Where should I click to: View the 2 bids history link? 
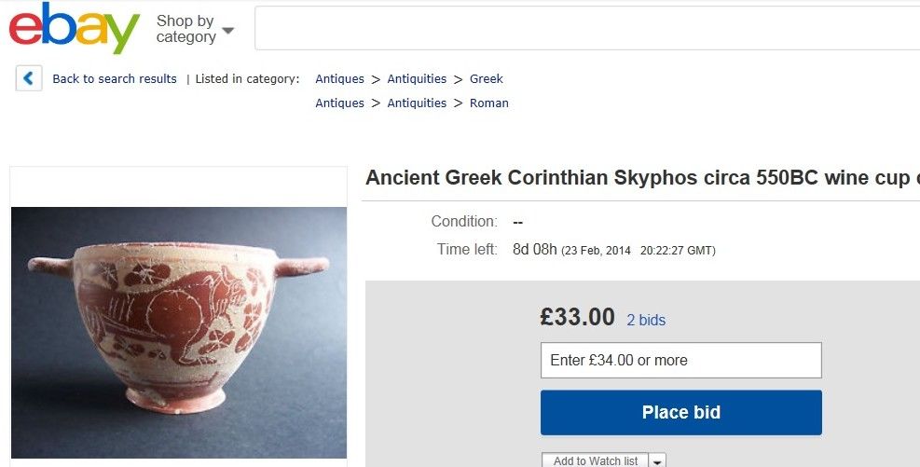(646, 320)
